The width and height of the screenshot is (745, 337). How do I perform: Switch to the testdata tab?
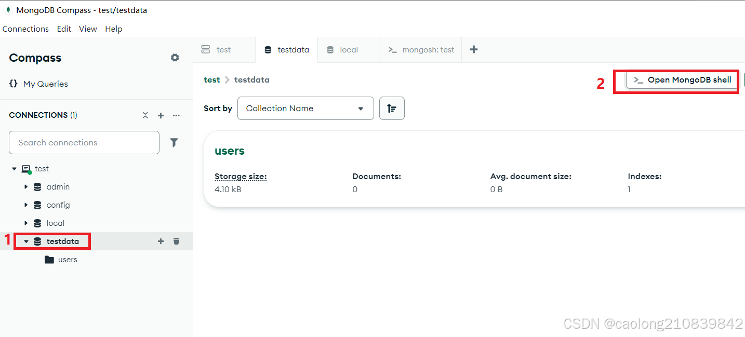pyautogui.click(x=286, y=50)
